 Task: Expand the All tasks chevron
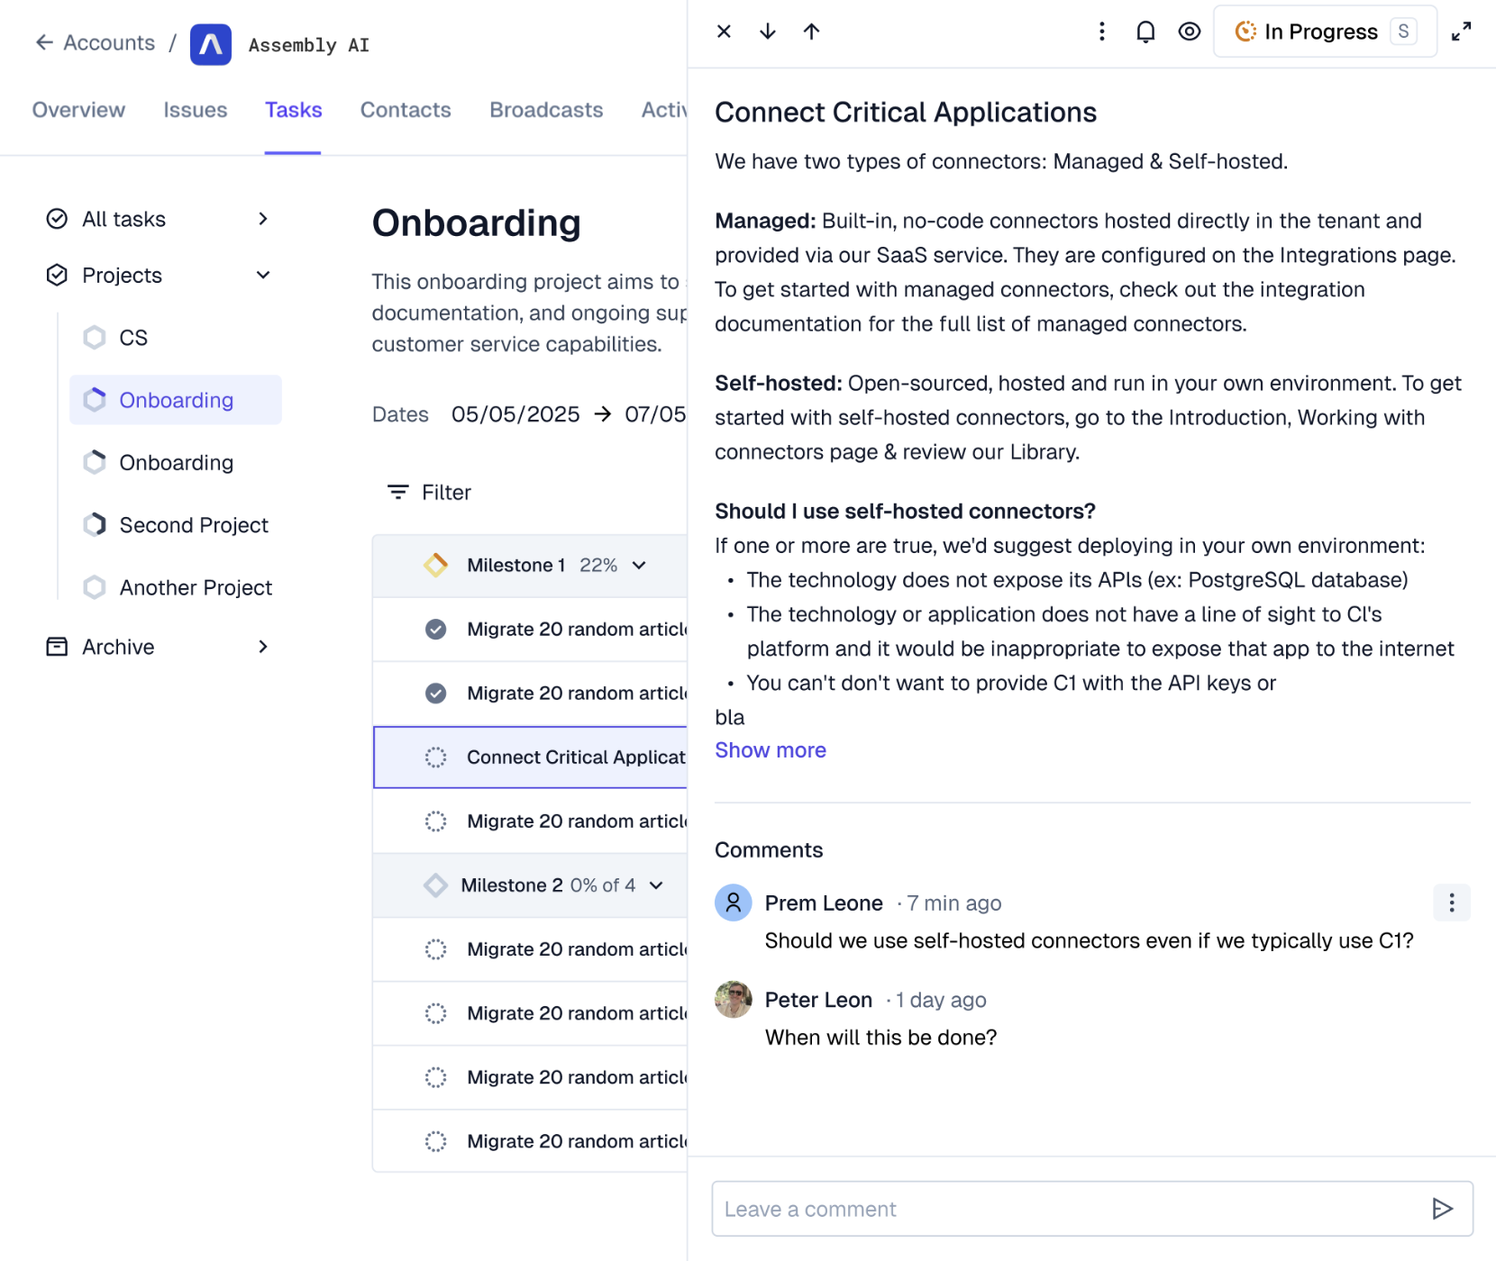[263, 219]
